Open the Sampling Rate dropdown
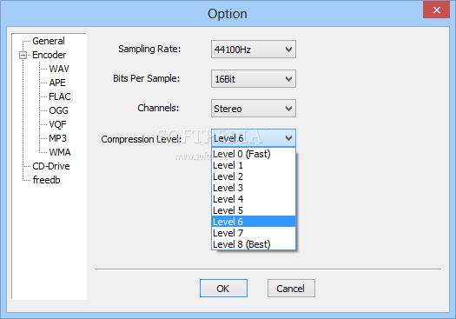The width and height of the screenshot is (456, 319). tap(254, 50)
